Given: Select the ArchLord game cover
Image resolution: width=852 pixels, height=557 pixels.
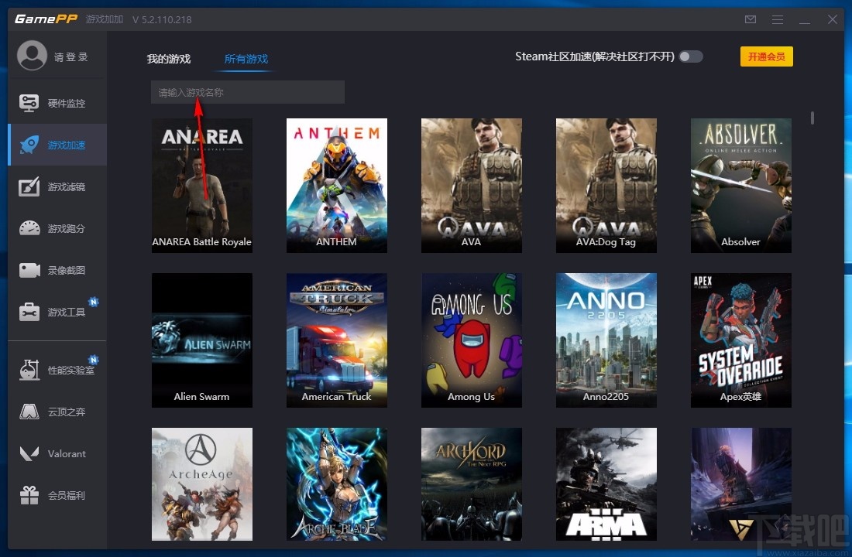Looking at the screenshot, I should (472, 484).
